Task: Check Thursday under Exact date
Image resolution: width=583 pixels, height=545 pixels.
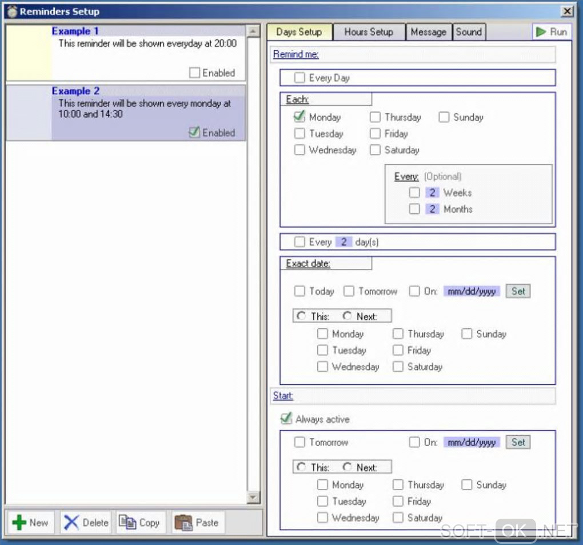Action: [398, 334]
